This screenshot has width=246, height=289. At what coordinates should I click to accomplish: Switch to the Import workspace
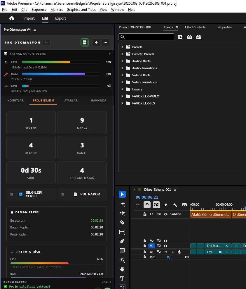(x=29, y=18)
